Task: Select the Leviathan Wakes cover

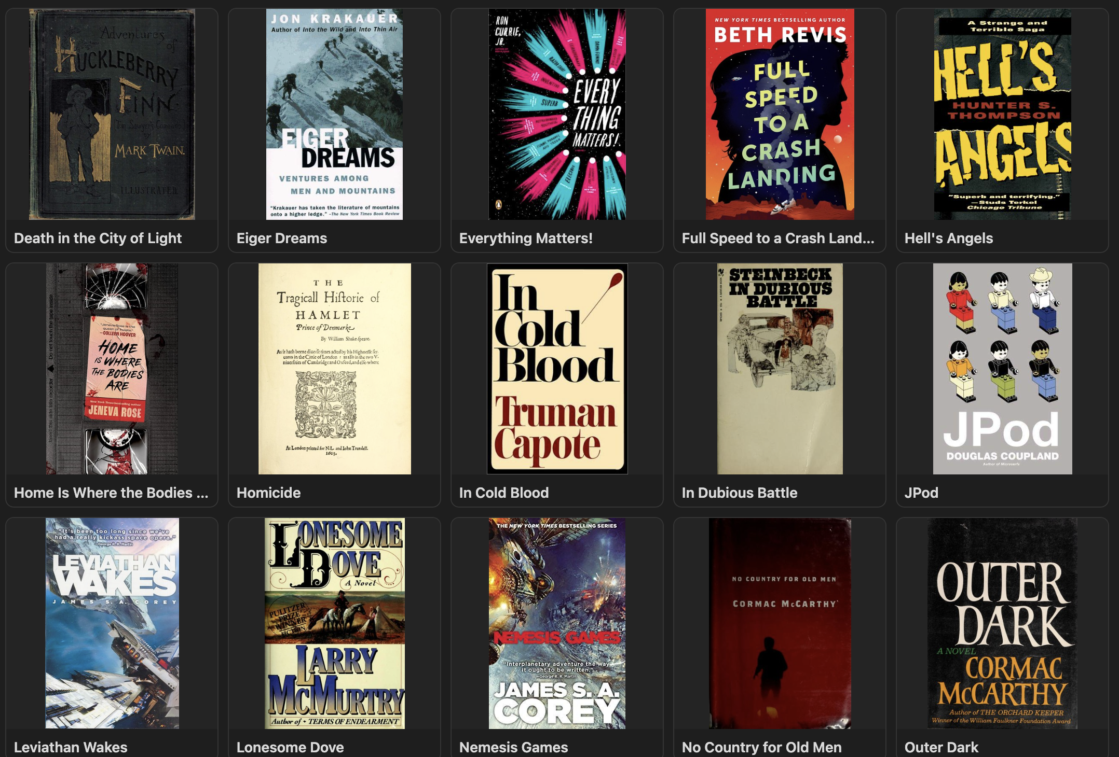Action: [112, 623]
